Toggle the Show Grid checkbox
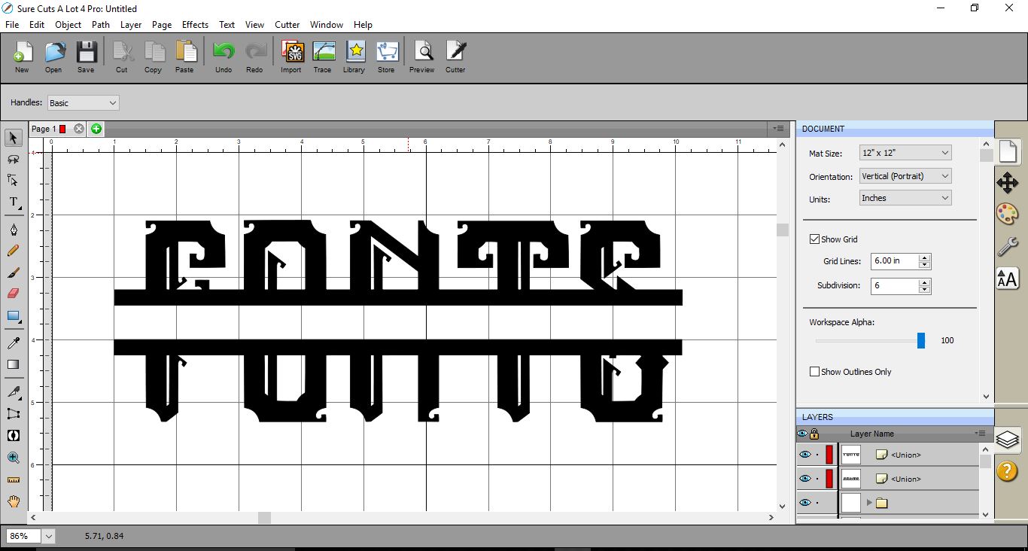The width and height of the screenshot is (1028, 551). pos(814,239)
